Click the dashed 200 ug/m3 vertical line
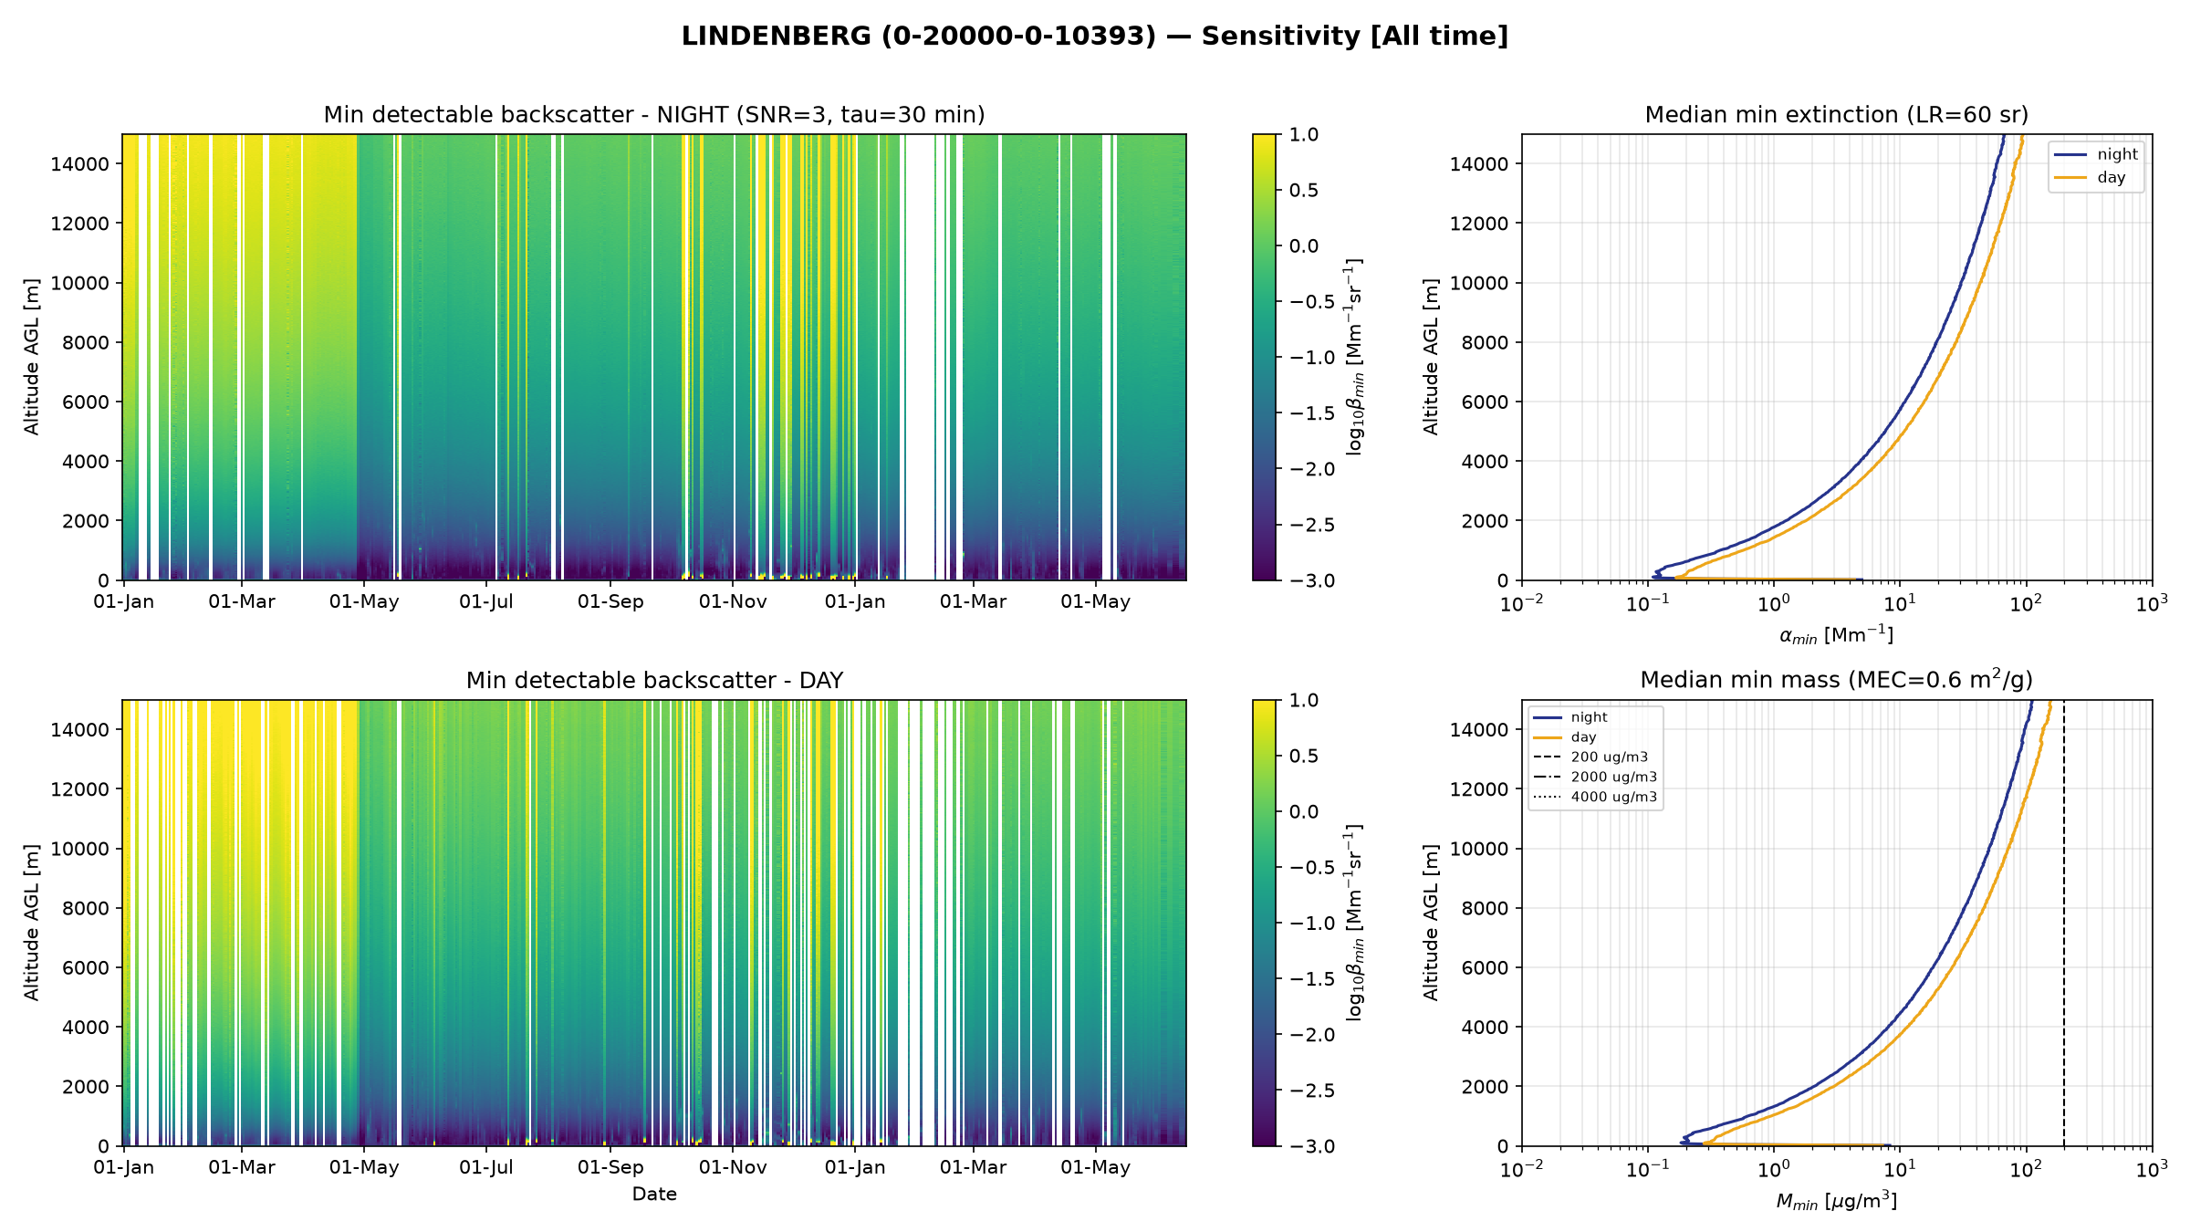 tap(2064, 923)
